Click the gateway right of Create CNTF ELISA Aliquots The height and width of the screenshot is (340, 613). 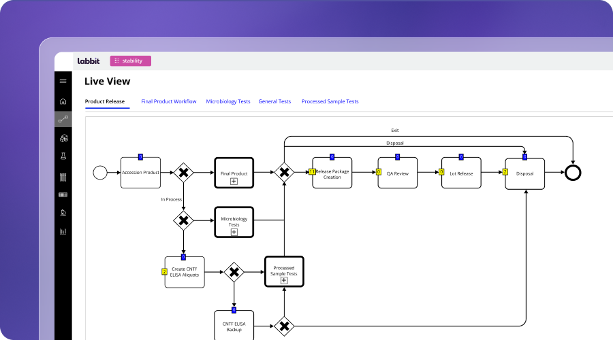(234, 272)
